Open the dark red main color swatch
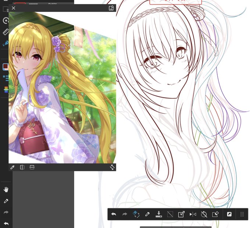Image resolution: width=250 pixels, height=228 pixels. click(6, 66)
